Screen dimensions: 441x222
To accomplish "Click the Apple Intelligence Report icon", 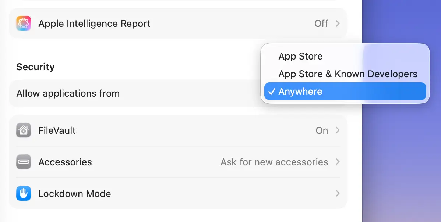I will 24,24.
